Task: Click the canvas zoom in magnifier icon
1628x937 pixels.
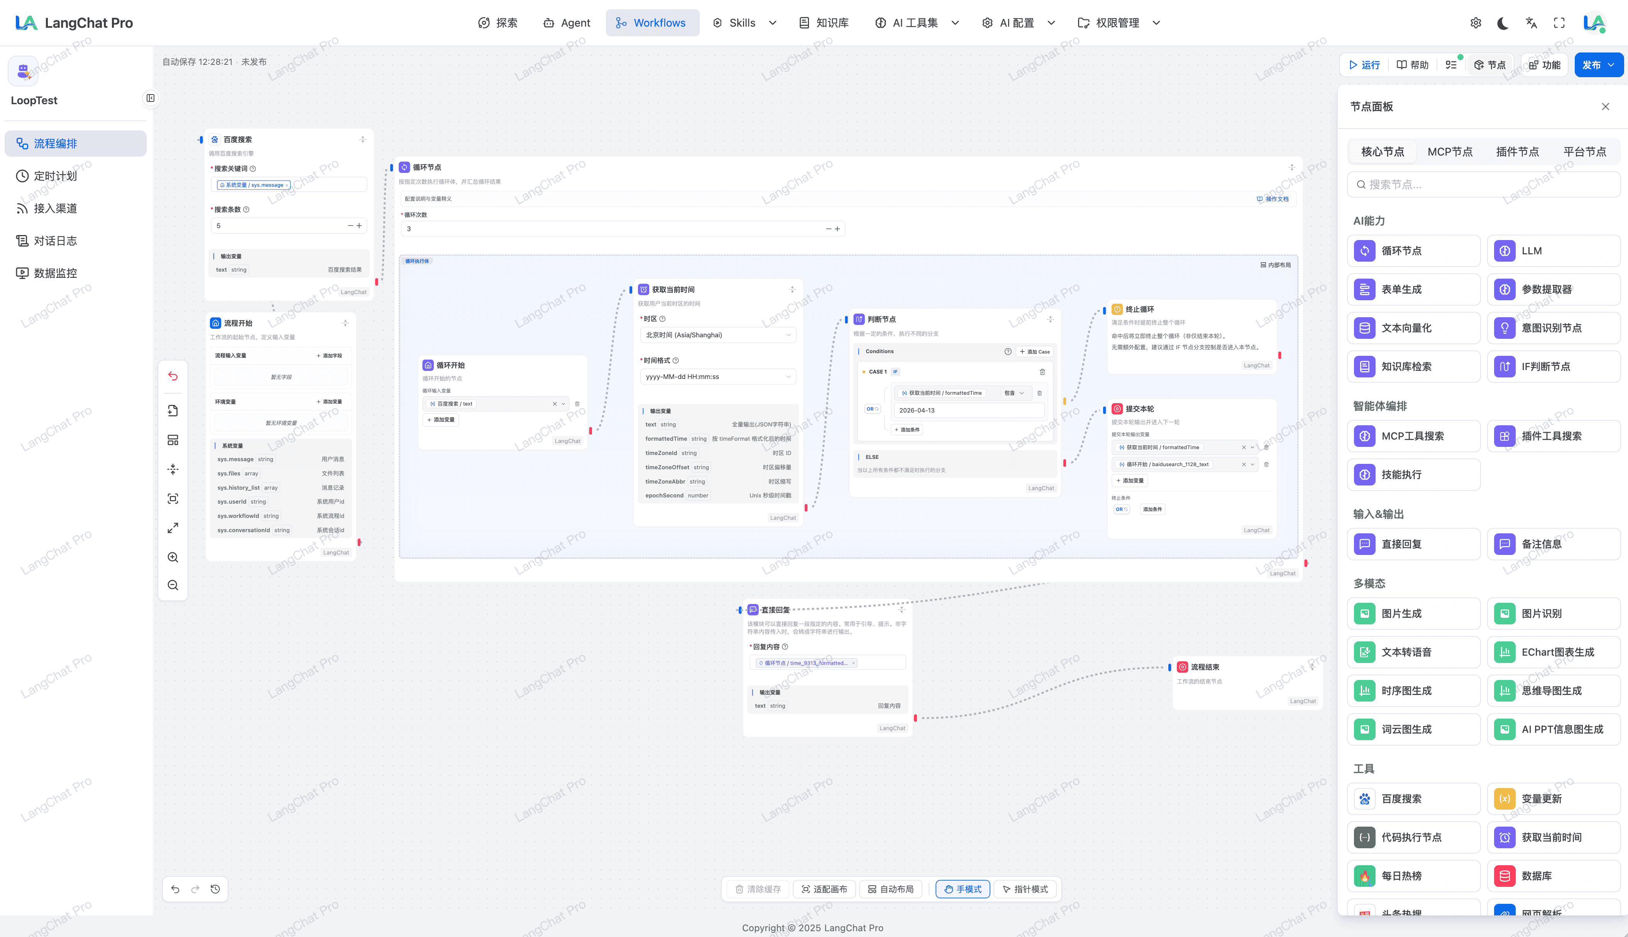Action: 173,557
